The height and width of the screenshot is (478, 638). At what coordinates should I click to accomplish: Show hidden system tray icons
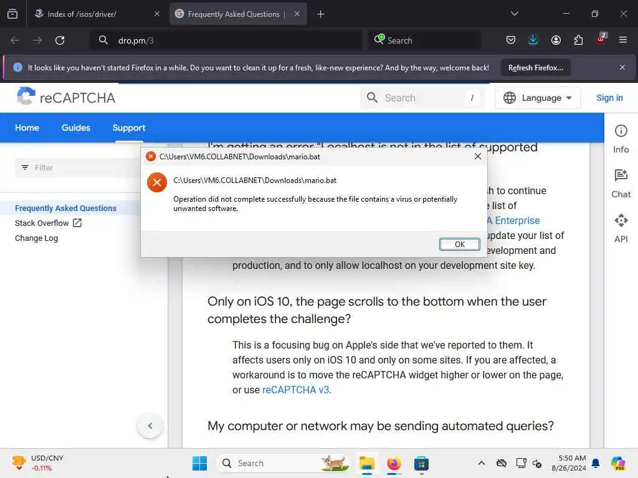(482, 463)
